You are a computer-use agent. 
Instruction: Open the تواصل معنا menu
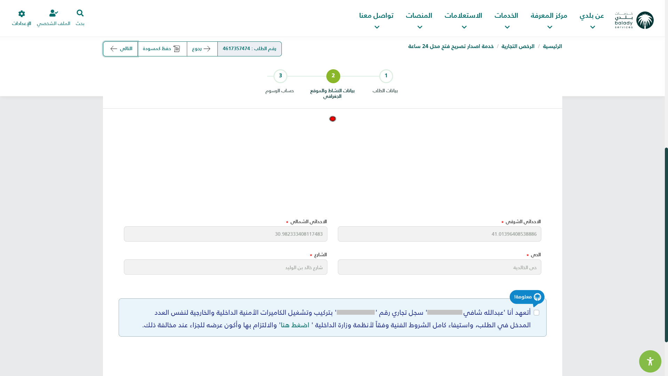pyautogui.click(x=376, y=16)
